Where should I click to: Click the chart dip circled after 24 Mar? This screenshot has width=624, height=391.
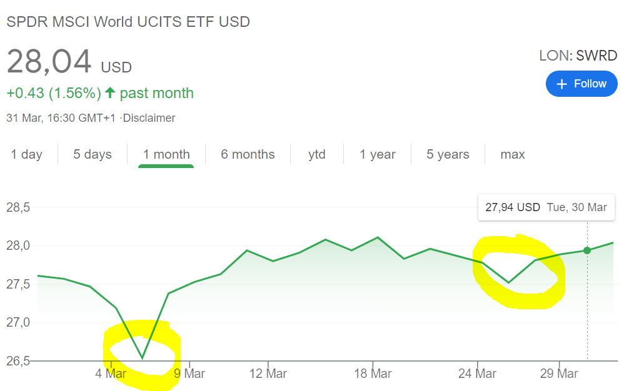coord(509,282)
